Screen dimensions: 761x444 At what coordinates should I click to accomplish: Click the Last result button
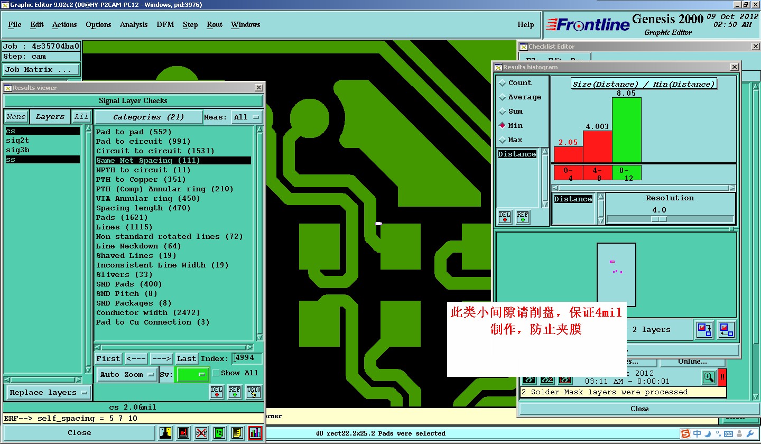[x=187, y=359]
